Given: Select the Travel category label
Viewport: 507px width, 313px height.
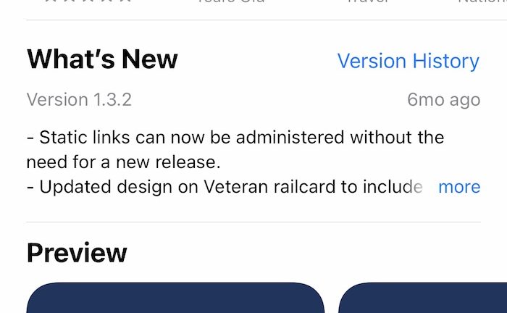Looking at the screenshot, I should coord(368,1).
